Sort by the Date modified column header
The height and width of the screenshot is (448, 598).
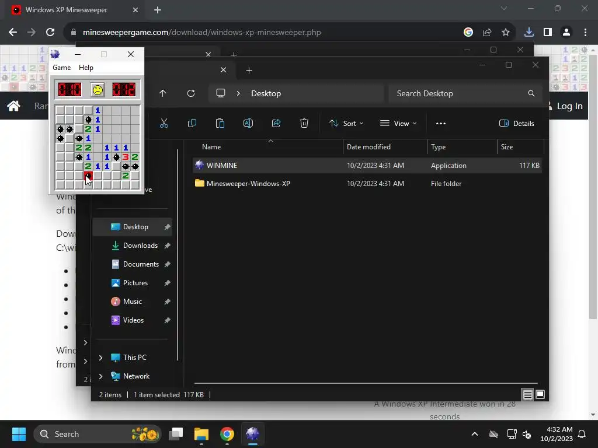tap(368, 147)
